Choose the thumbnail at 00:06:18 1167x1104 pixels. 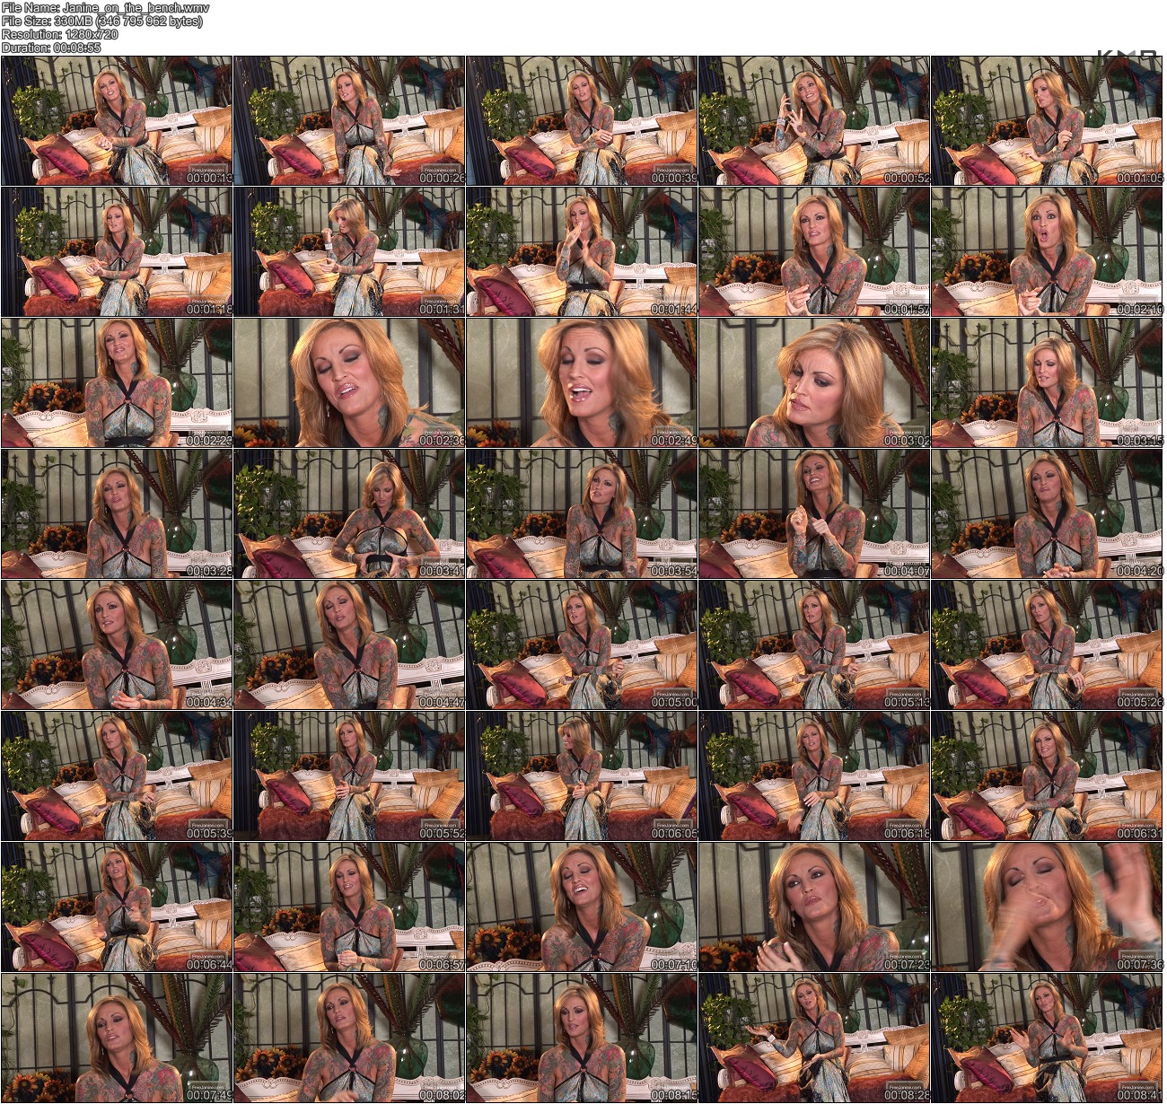point(814,775)
